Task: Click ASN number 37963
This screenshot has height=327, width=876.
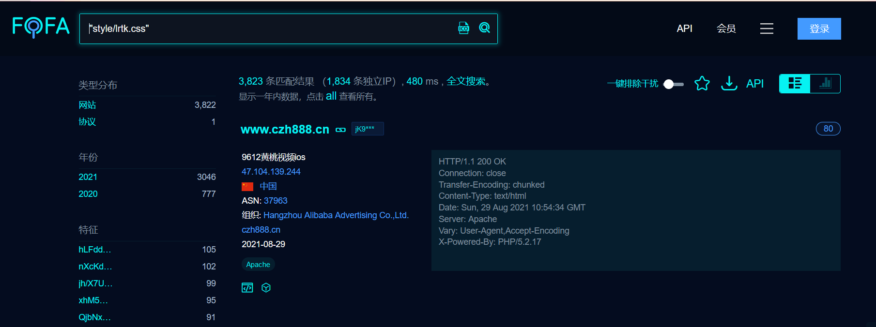Action: (276, 201)
